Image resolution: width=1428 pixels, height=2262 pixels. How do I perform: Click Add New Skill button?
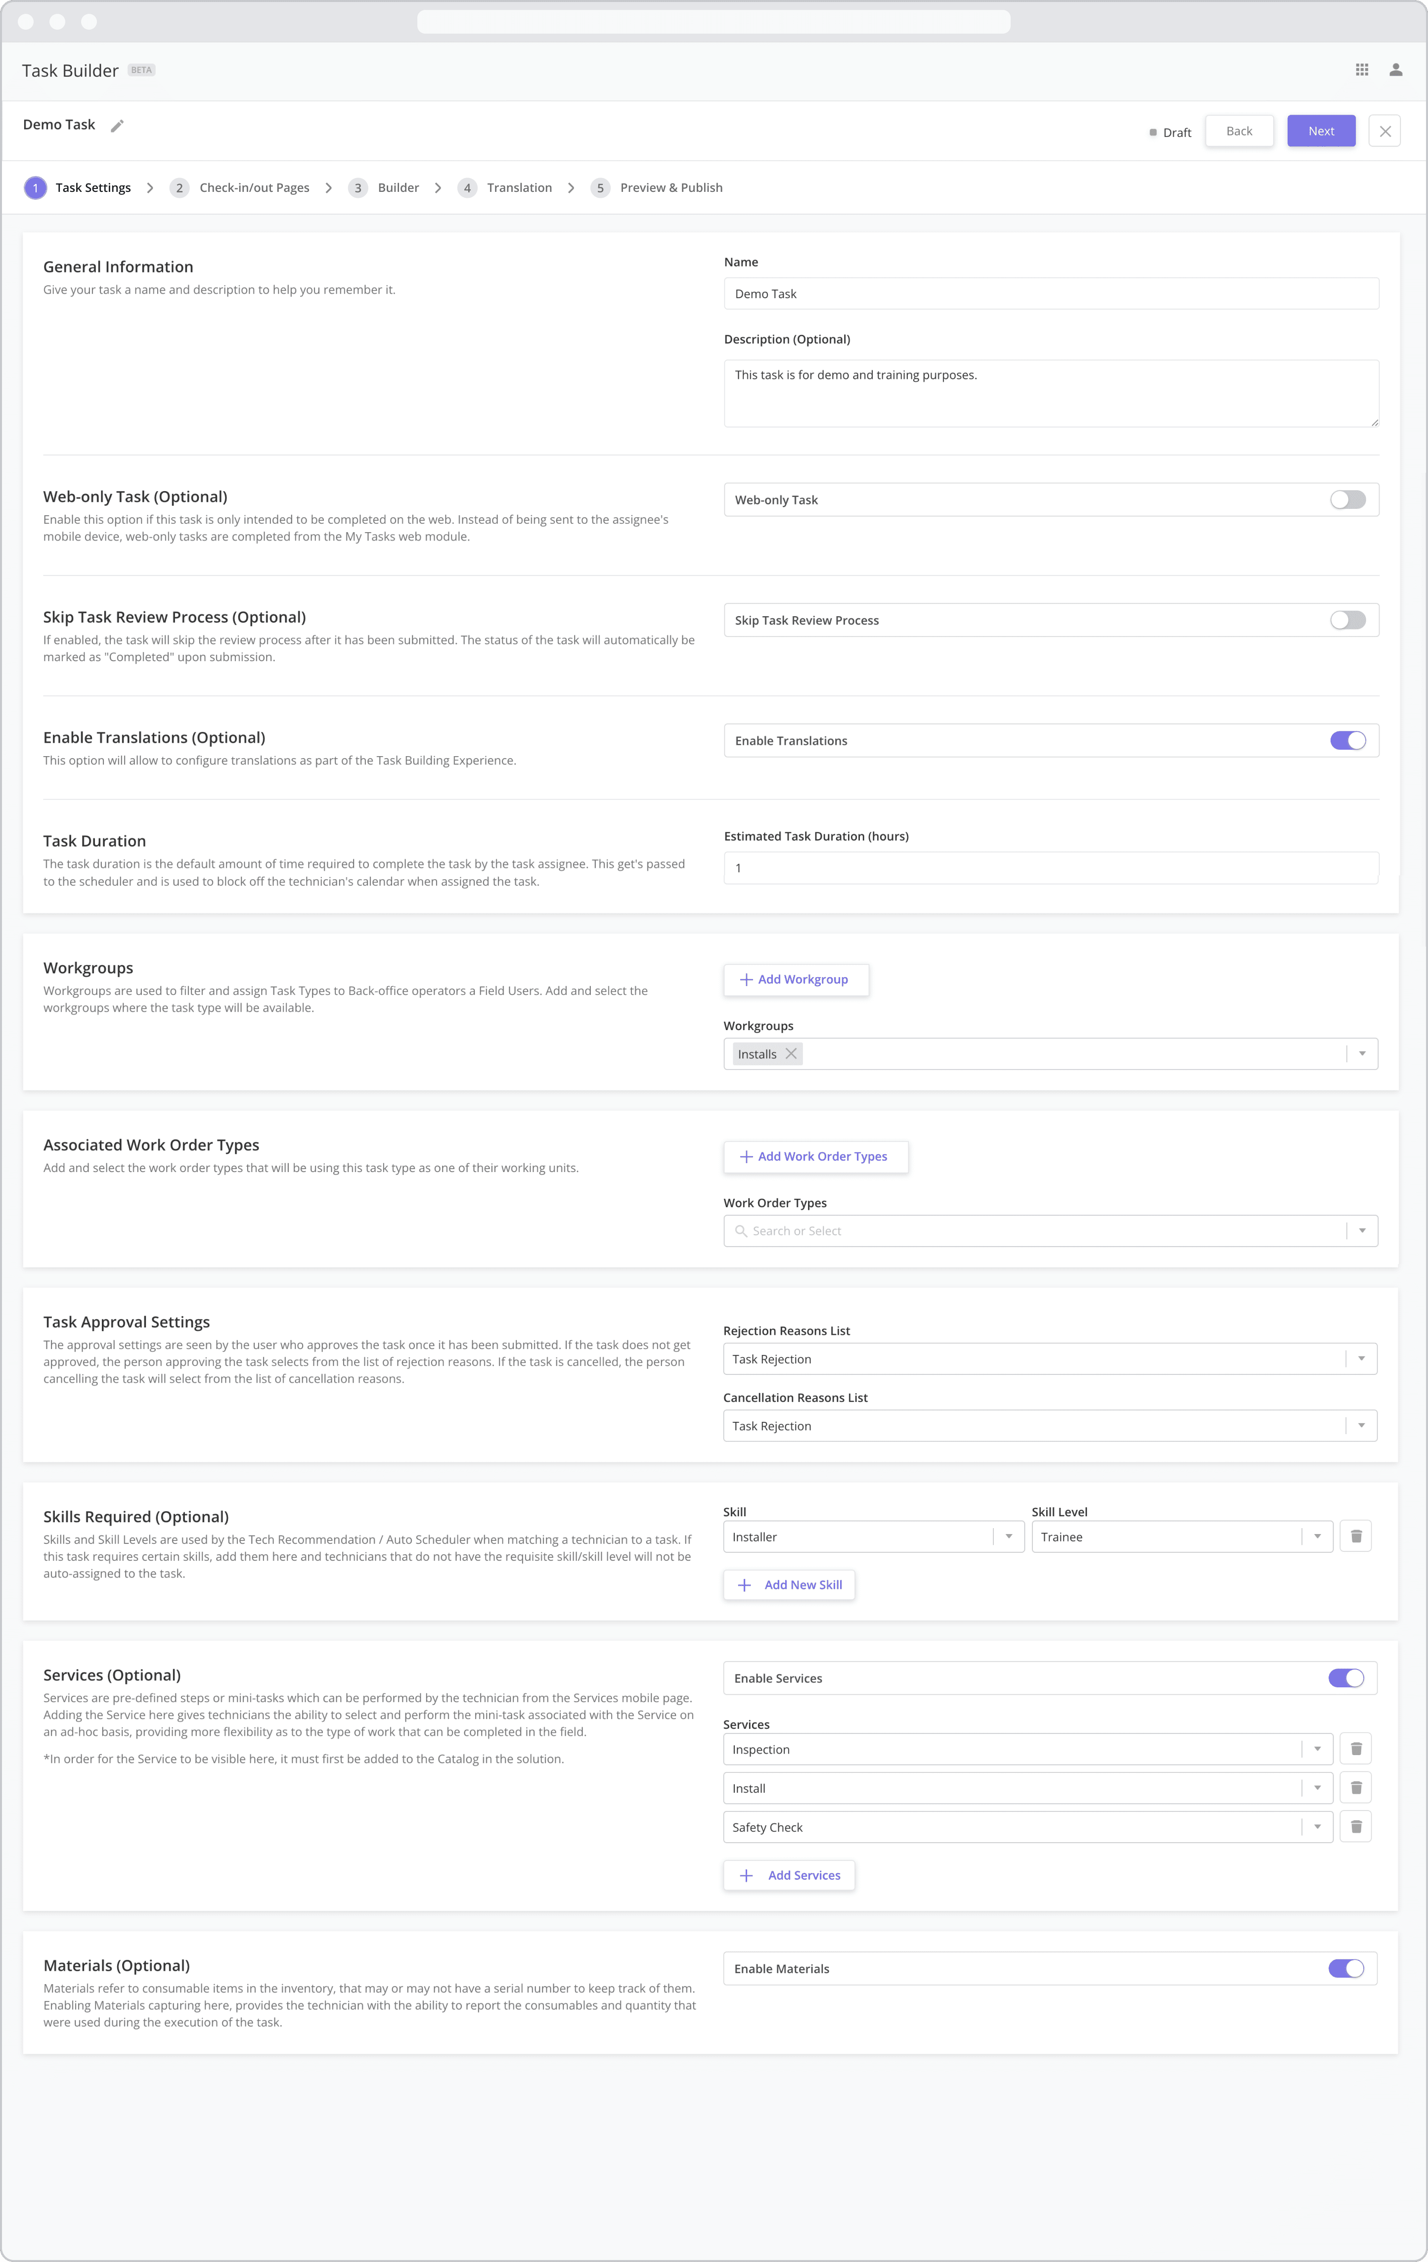[789, 1584]
